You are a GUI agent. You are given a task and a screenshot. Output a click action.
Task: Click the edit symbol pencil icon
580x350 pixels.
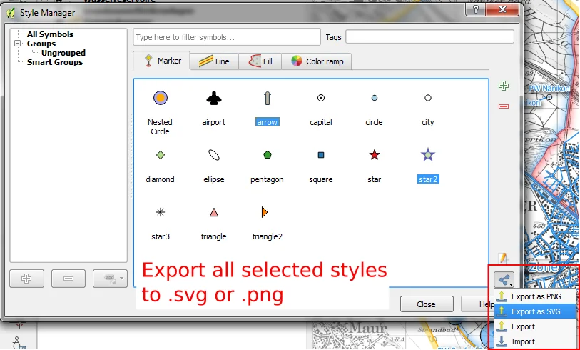point(503,258)
